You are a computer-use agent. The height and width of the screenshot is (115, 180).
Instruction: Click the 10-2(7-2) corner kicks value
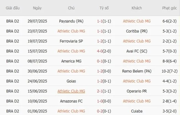(170, 71)
